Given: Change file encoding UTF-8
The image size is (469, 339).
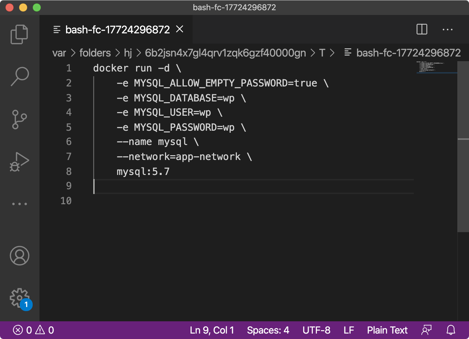Looking at the screenshot, I should click(316, 330).
